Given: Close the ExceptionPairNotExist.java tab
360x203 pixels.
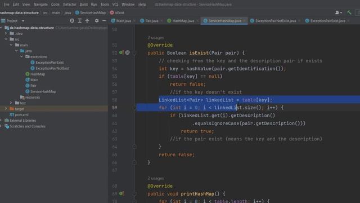Looking at the screenshot, I should pyautogui.click(x=299, y=21).
